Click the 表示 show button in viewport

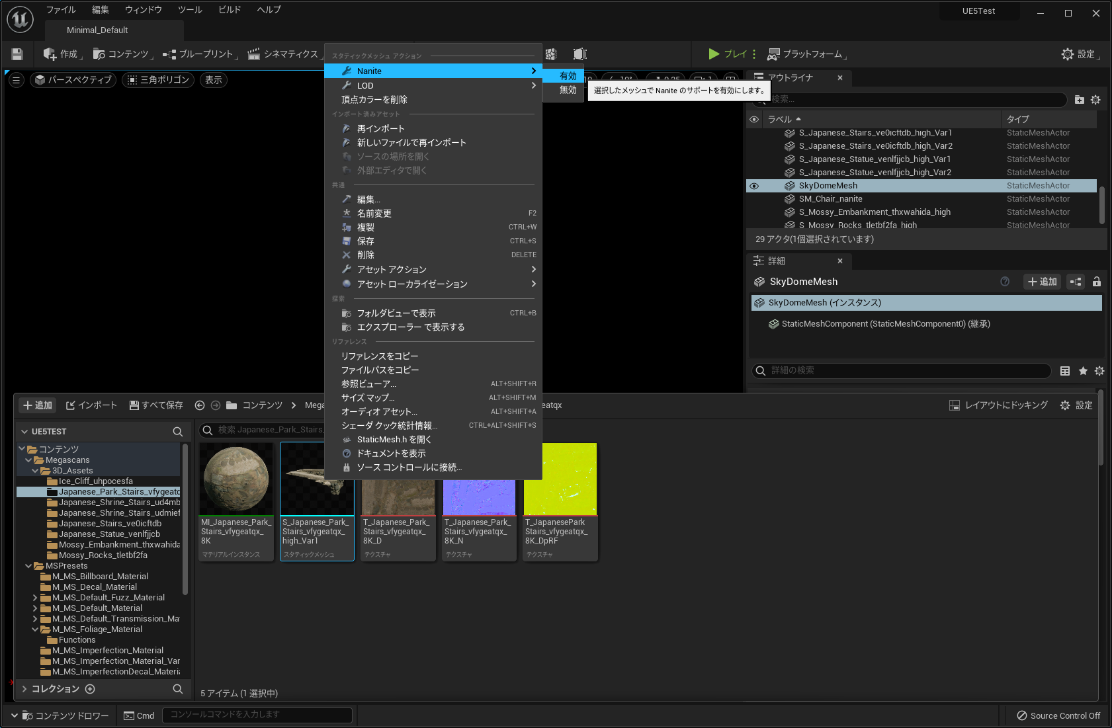(214, 80)
